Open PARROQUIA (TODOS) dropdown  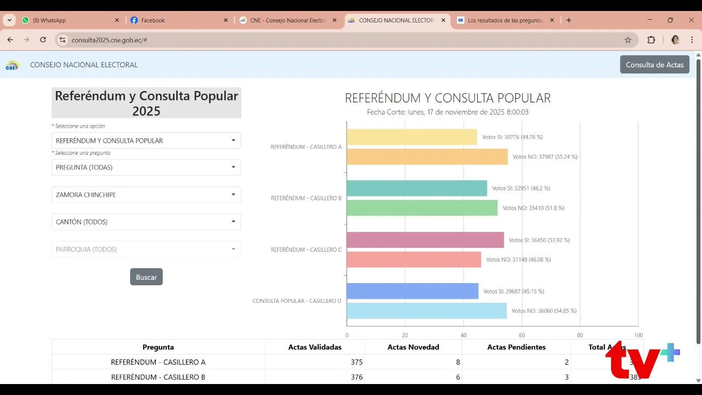coord(146,249)
